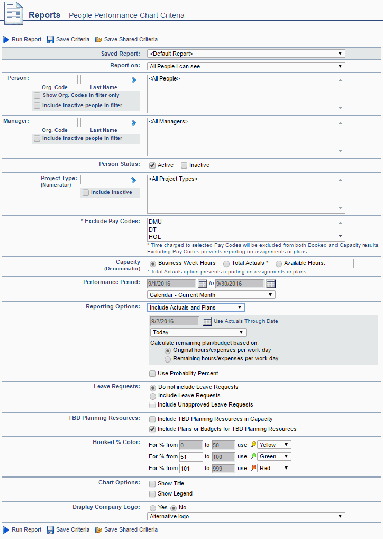The width and height of the screenshot is (383, 539).
Task: Open the Reporting Options Include Actuals and Plans dropdown
Action: pos(196,307)
